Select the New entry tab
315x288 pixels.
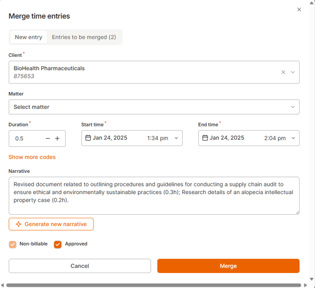pos(28,37)
